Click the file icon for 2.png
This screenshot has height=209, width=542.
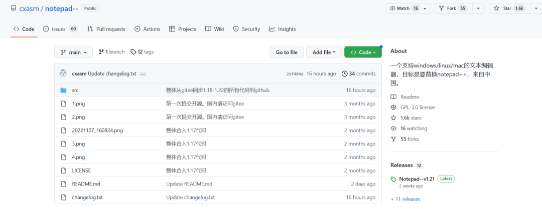pyautogui.click(x=63, y=117)
